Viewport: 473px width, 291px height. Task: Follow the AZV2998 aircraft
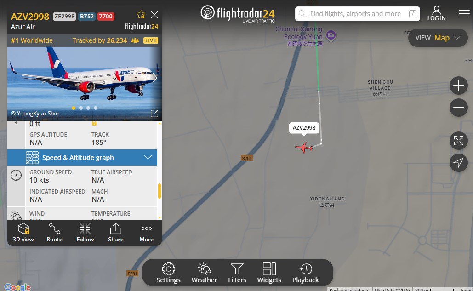click(x=85, y=233)
